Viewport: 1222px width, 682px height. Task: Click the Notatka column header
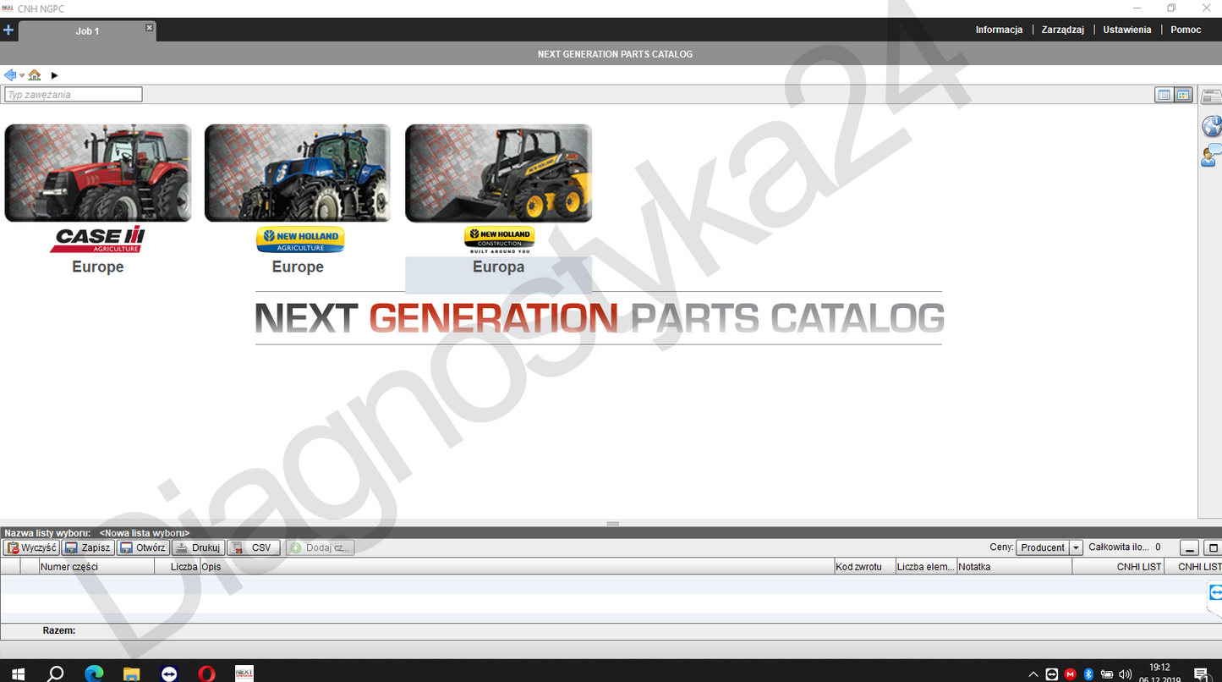[1014, 567]
